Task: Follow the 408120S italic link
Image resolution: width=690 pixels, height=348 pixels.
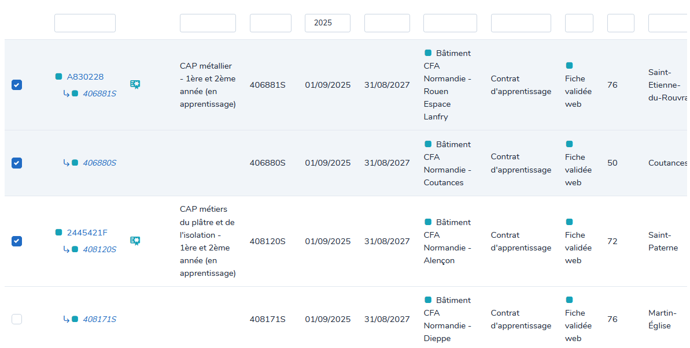Action: click(x=99, y=249)
